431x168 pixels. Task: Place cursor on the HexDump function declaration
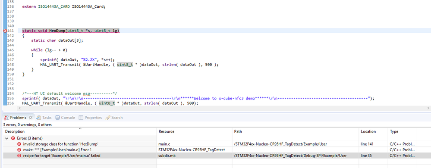click(71, 31)
